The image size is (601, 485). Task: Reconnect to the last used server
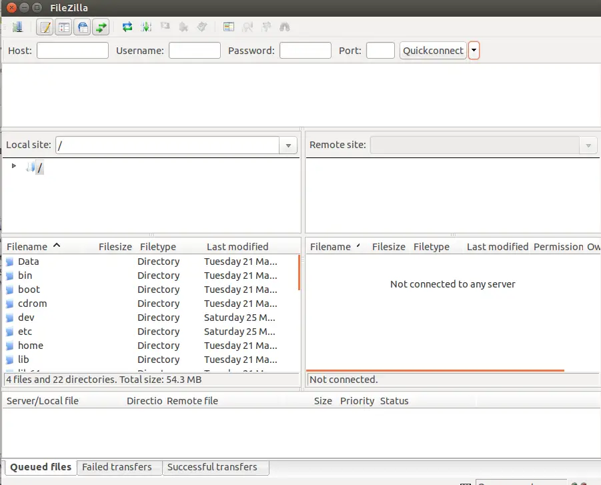pyautogui.click(x=202, y=27)
